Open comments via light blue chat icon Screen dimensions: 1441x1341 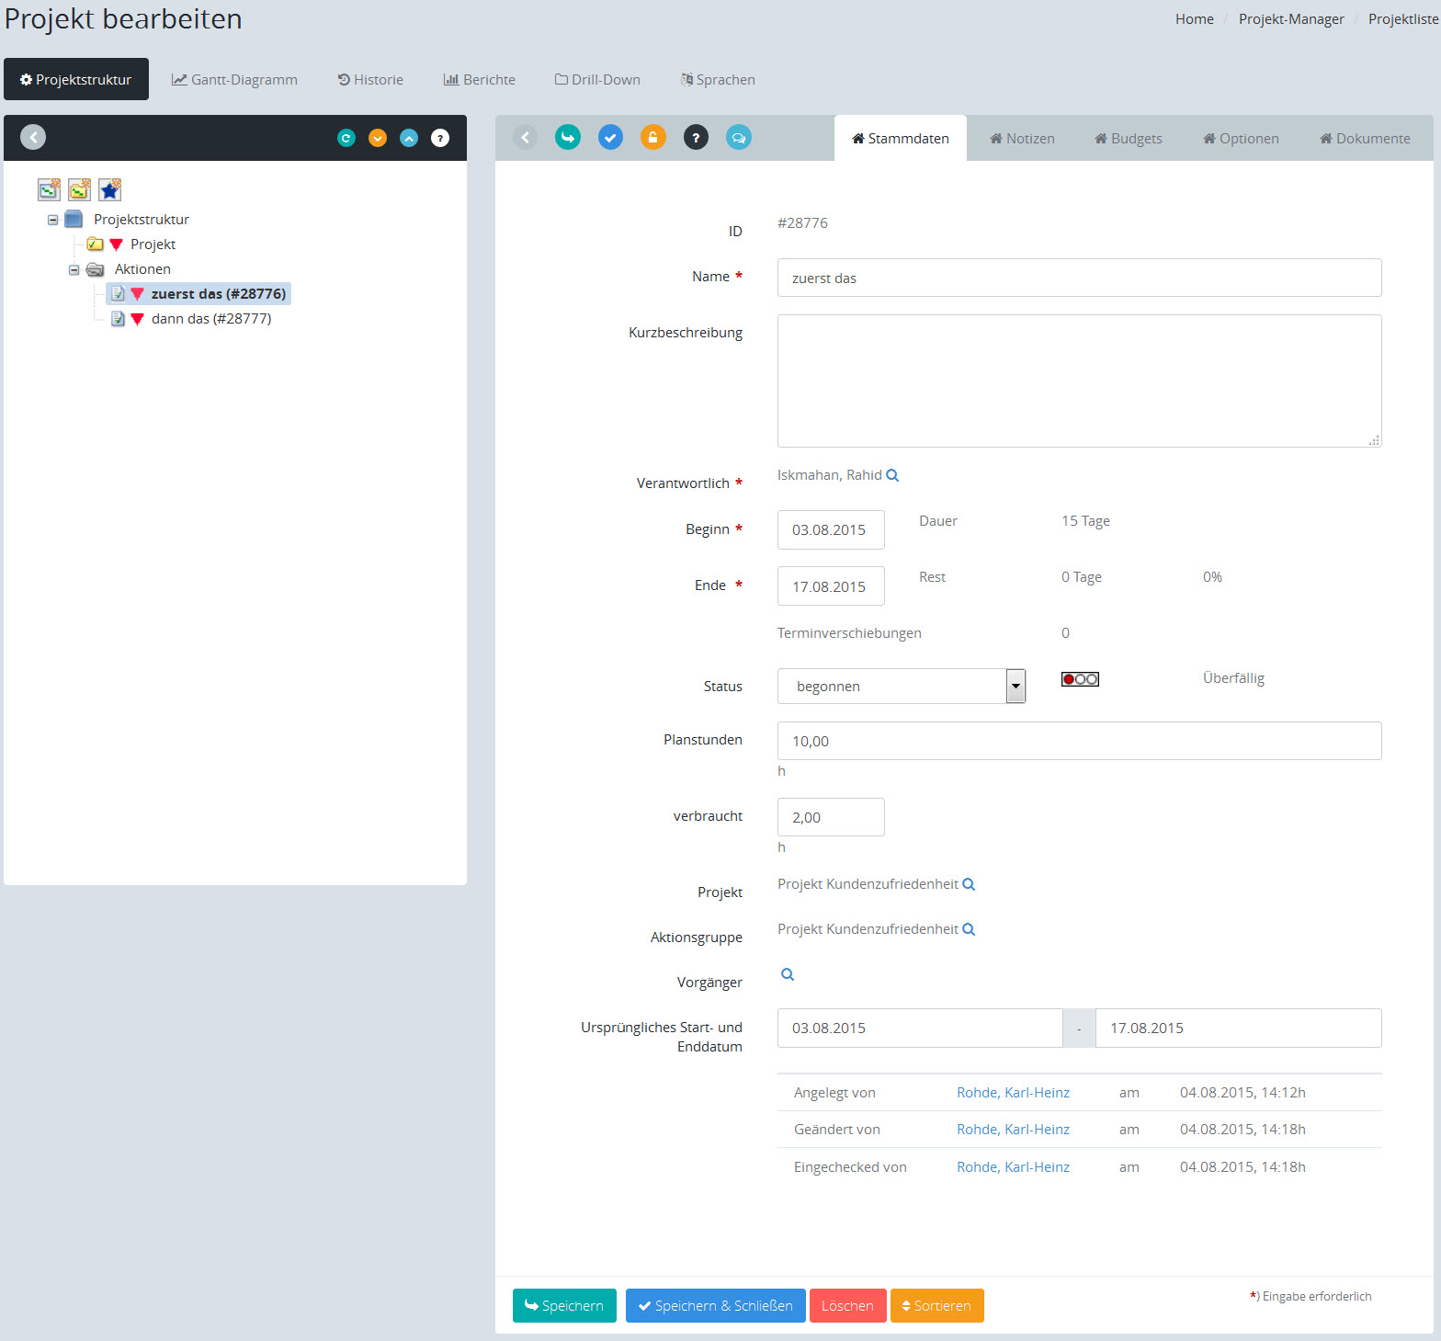(x=738, y=138)
